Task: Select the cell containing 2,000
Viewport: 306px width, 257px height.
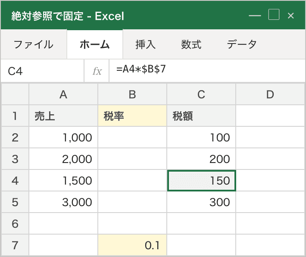Action: coord(63,159)
